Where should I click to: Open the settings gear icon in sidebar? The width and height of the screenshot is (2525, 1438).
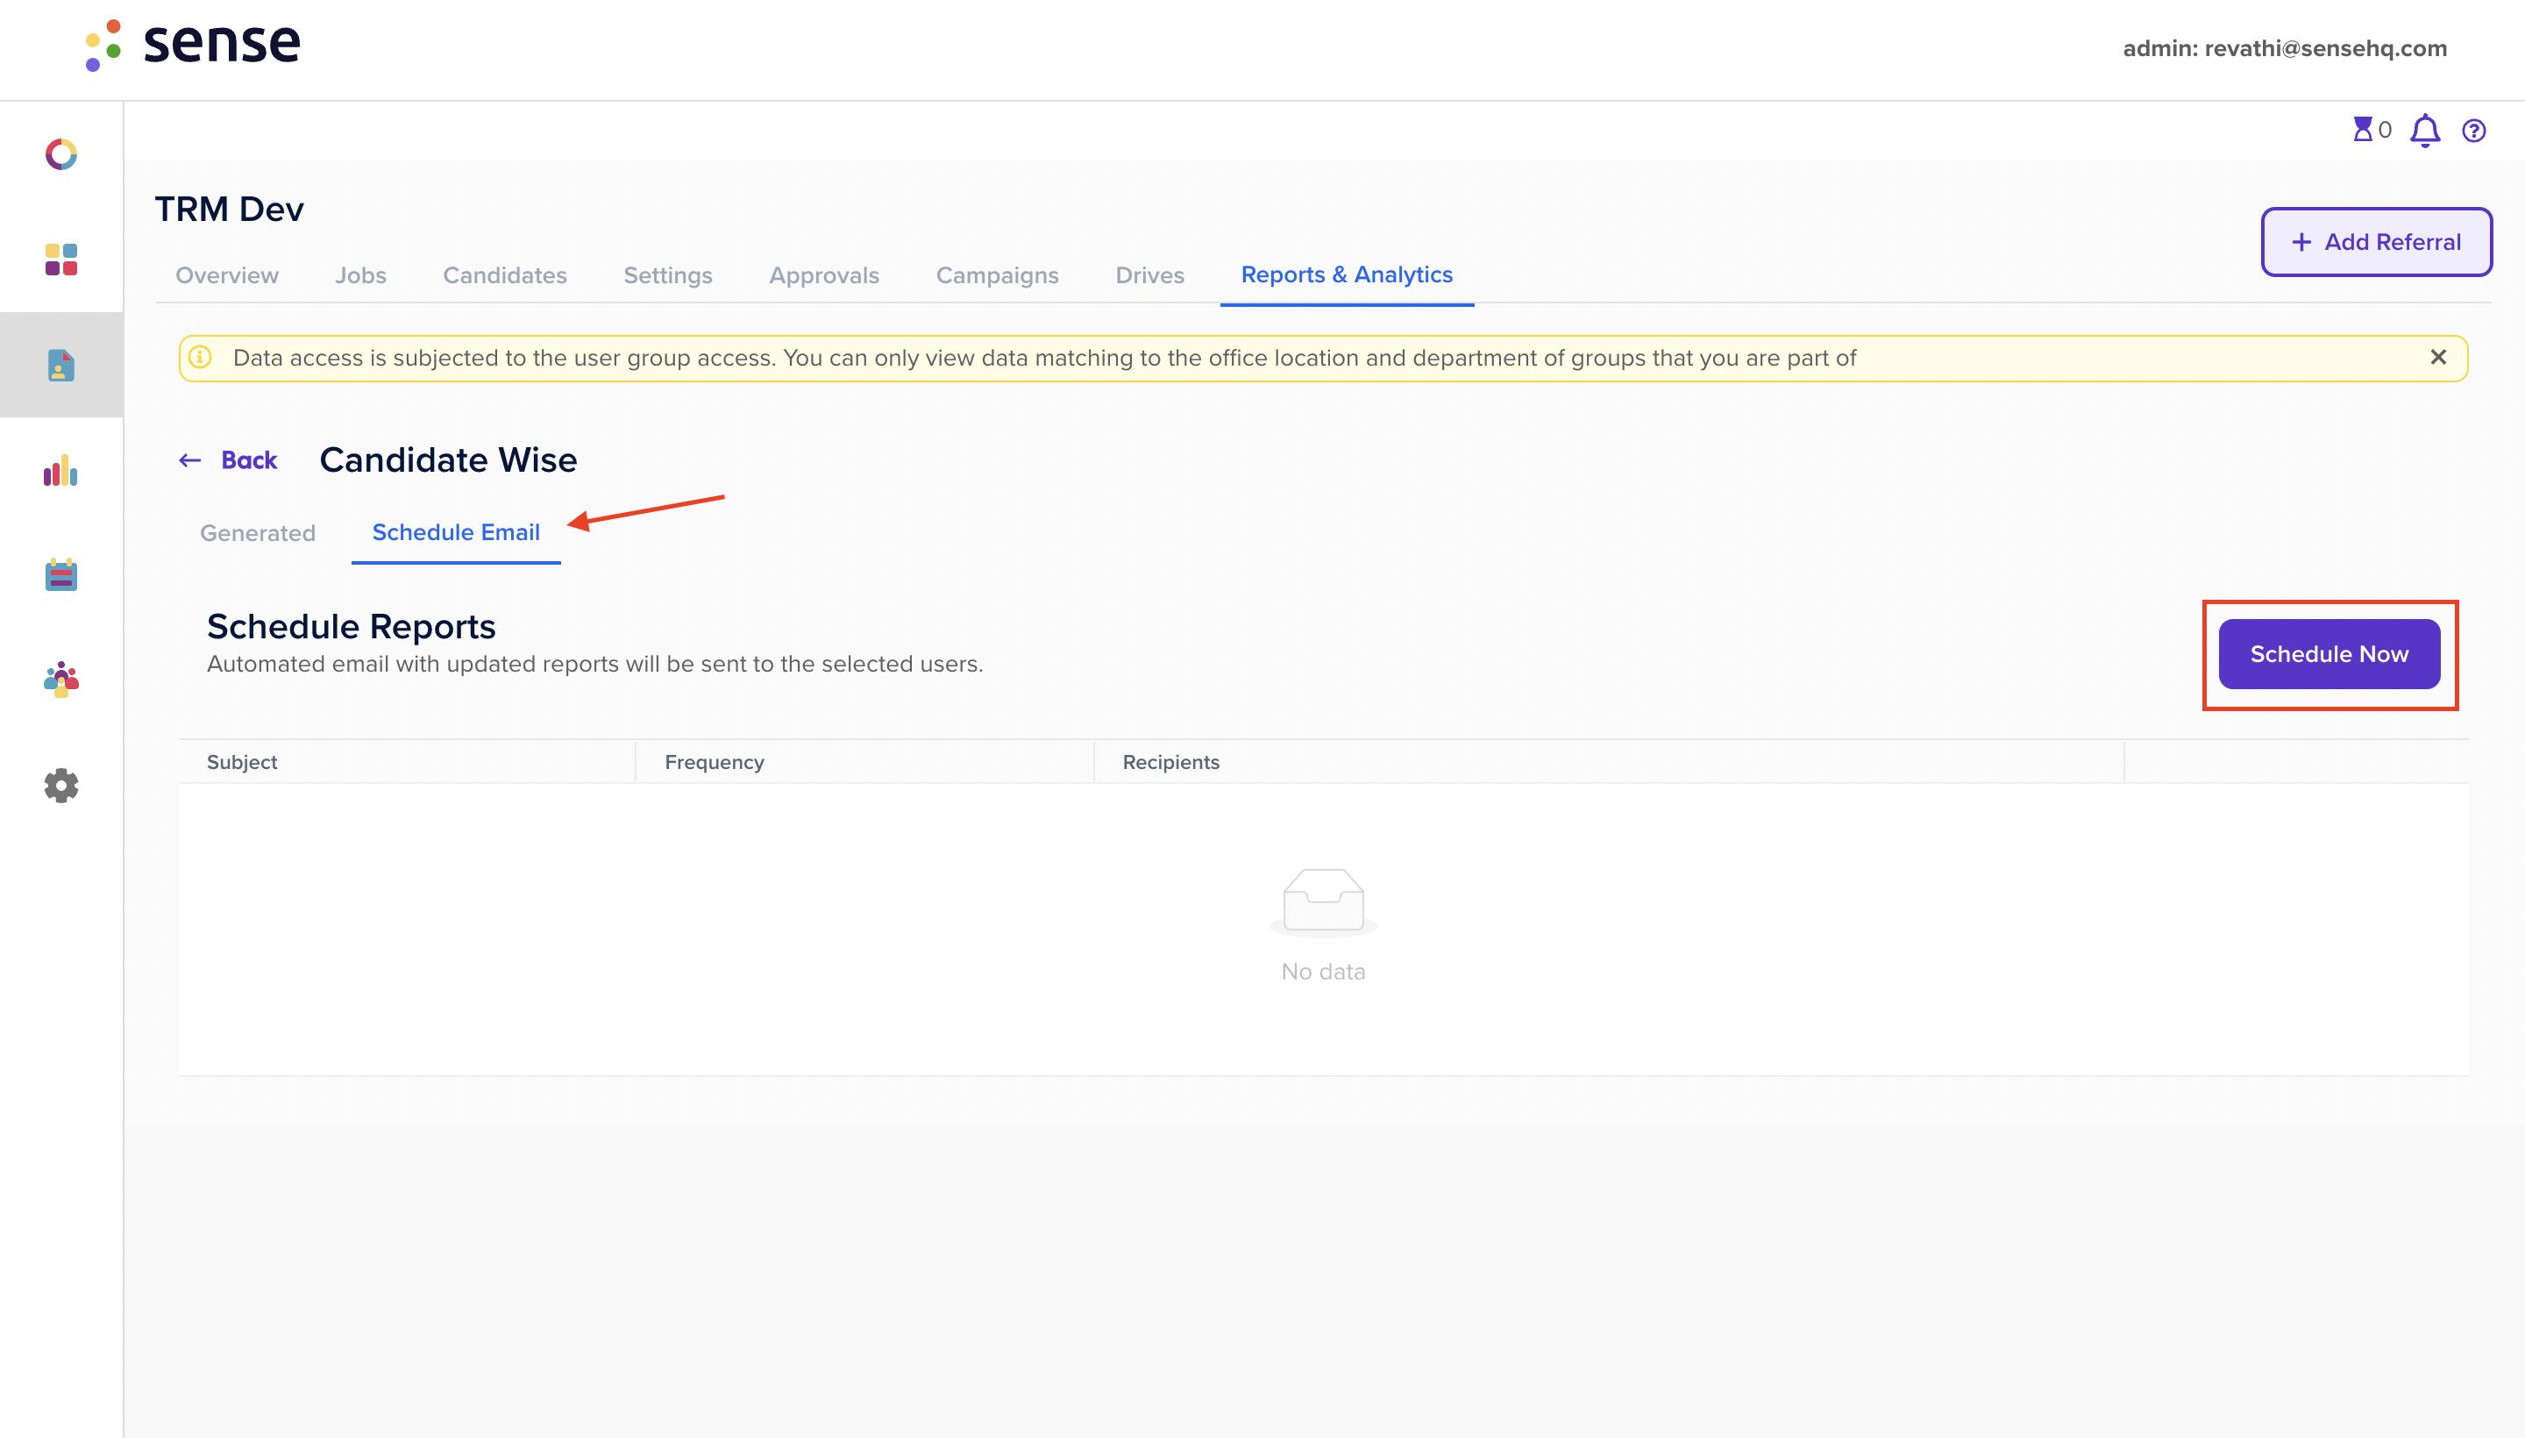[x=61, y=785]
